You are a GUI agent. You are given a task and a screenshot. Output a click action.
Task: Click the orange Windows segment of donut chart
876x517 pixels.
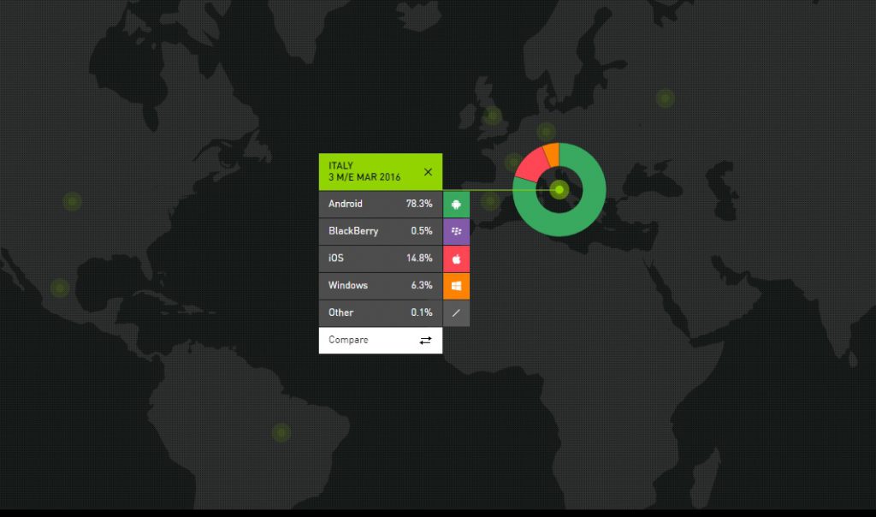pos(552,154)
